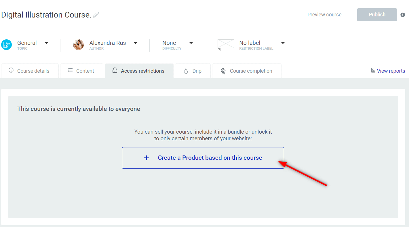Open the Content tab
The height and width of the screenshot is (227, 409).
coord(82,71)
